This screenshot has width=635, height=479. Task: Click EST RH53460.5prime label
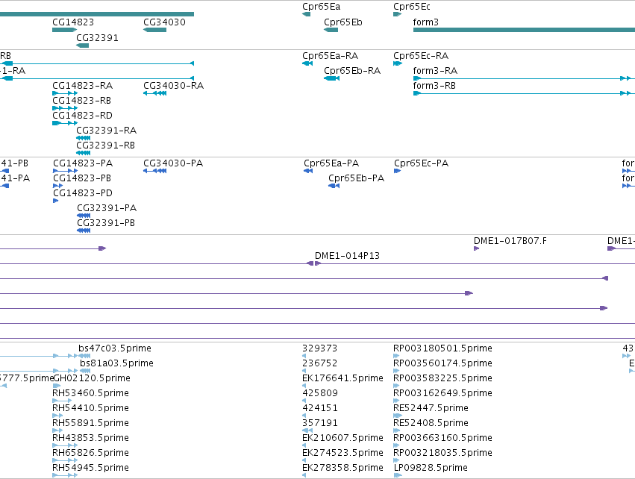point(90,393)
